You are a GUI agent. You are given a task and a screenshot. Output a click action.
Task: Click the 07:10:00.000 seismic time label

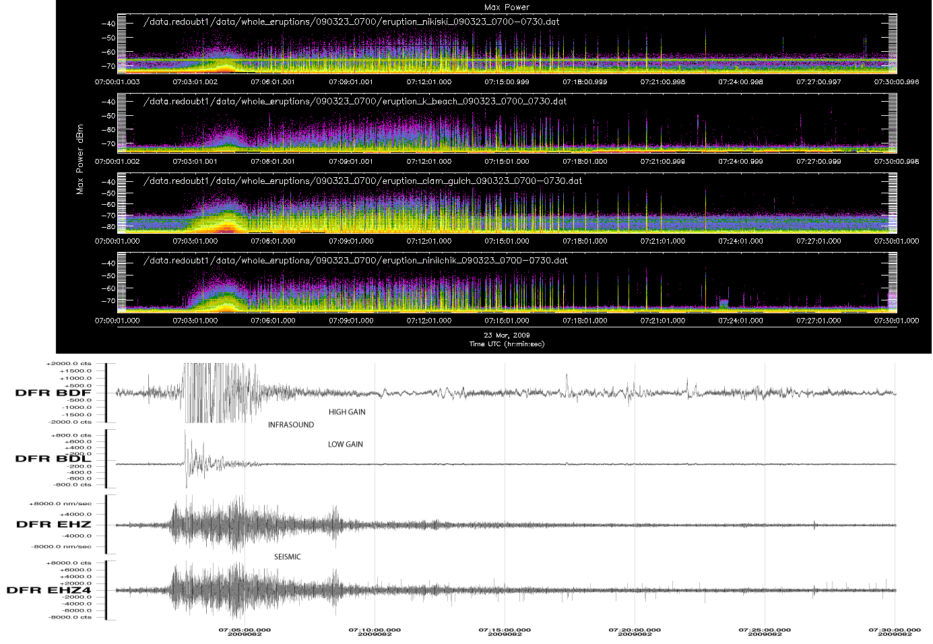click(375, 631)
